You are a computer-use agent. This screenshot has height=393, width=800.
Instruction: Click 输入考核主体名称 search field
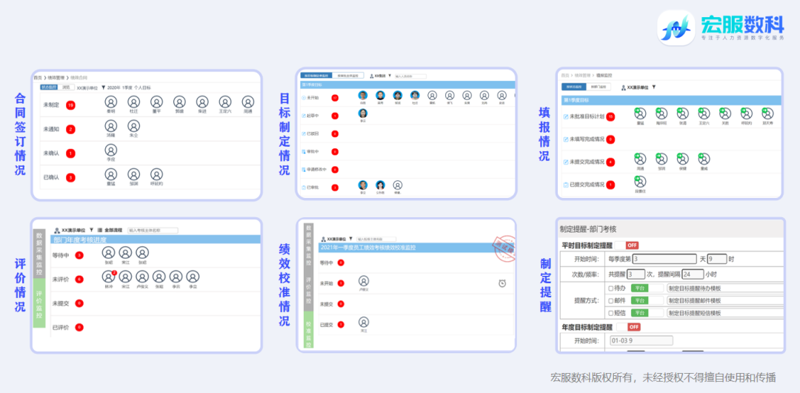[x=152, y=231]
